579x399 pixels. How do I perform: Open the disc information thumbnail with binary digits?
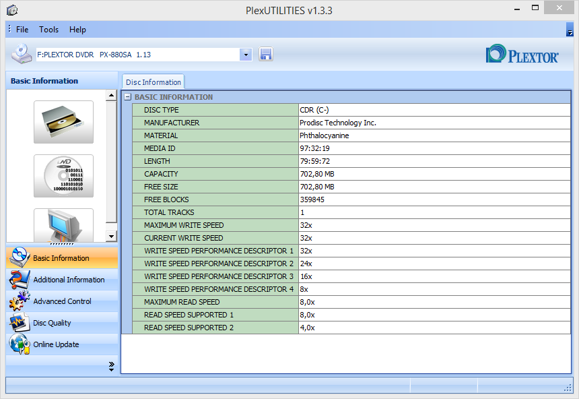pos(63,176)
